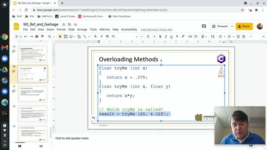This screenshot has height=150, width=267.
Task: Open the text Align dropdown
Action: click(204, 37)
